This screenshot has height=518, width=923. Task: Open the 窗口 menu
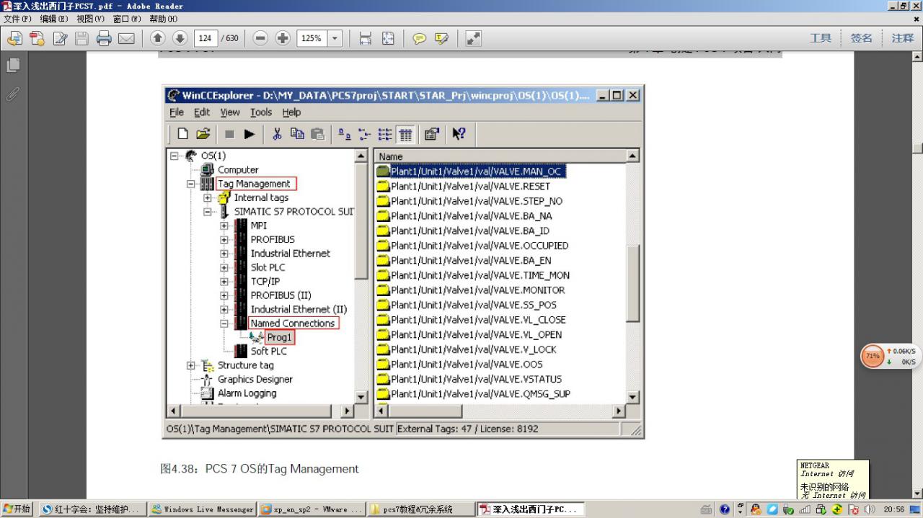coord(128,19)
